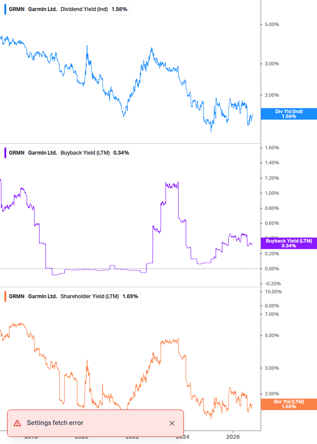
Task: Click the purple color bar beside Buyback Yield legend
Action: (x=5, y=152)
